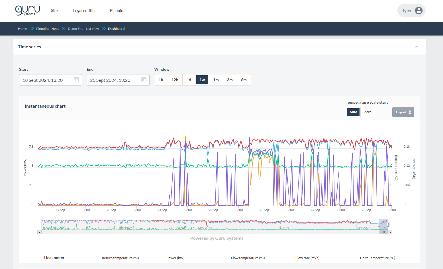Export the instantaneous chart data
Image resolution: width=443 pixels, height=269 pixels.
click(x=403, y=112)
